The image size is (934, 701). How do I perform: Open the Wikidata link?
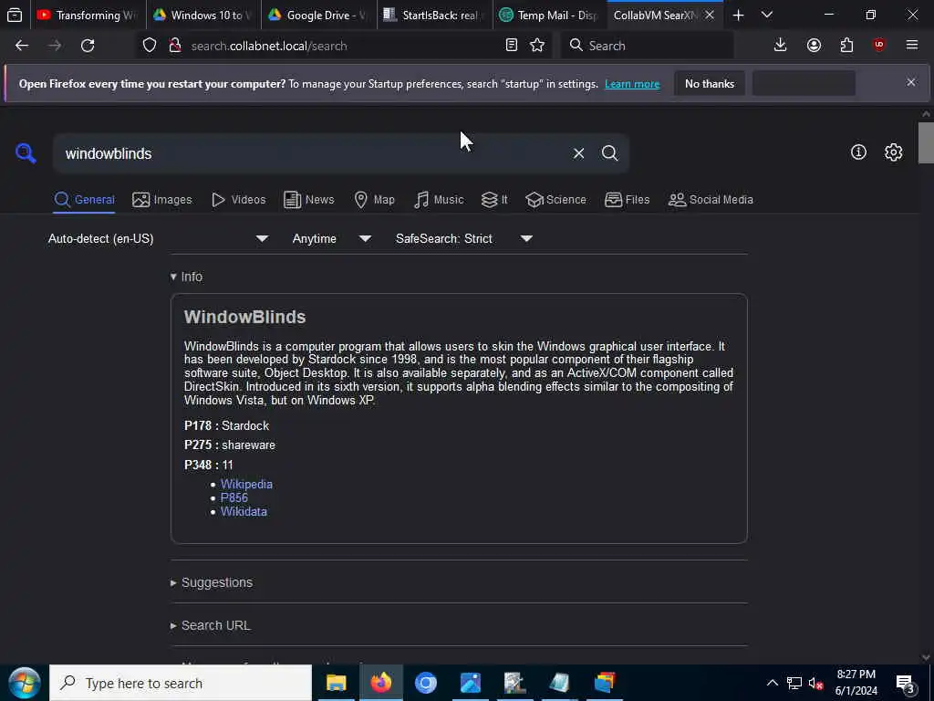(x=244, y=511)
